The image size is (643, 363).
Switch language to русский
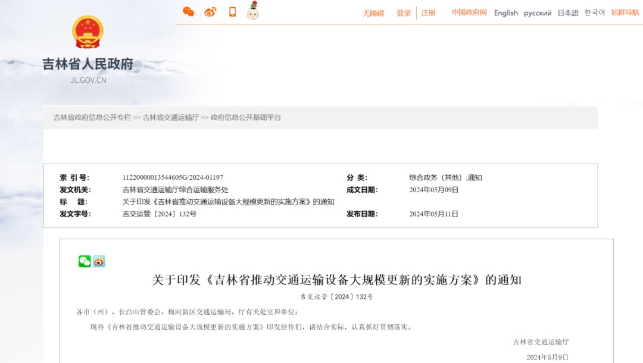[x=538, y=13]
